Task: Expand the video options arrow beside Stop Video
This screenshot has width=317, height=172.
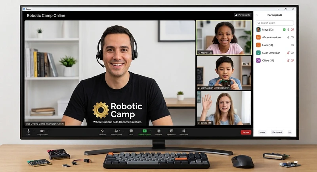Action: point(48,131)
